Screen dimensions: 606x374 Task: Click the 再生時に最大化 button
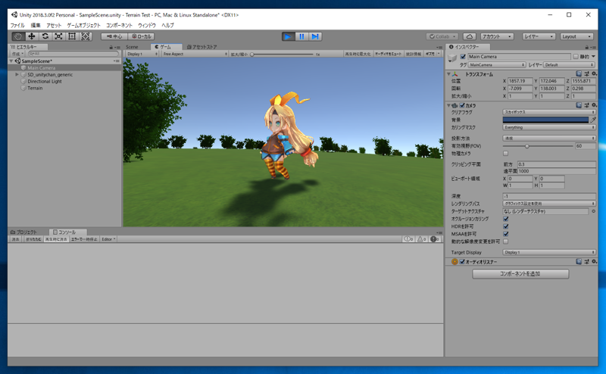(x=358, y=54)
